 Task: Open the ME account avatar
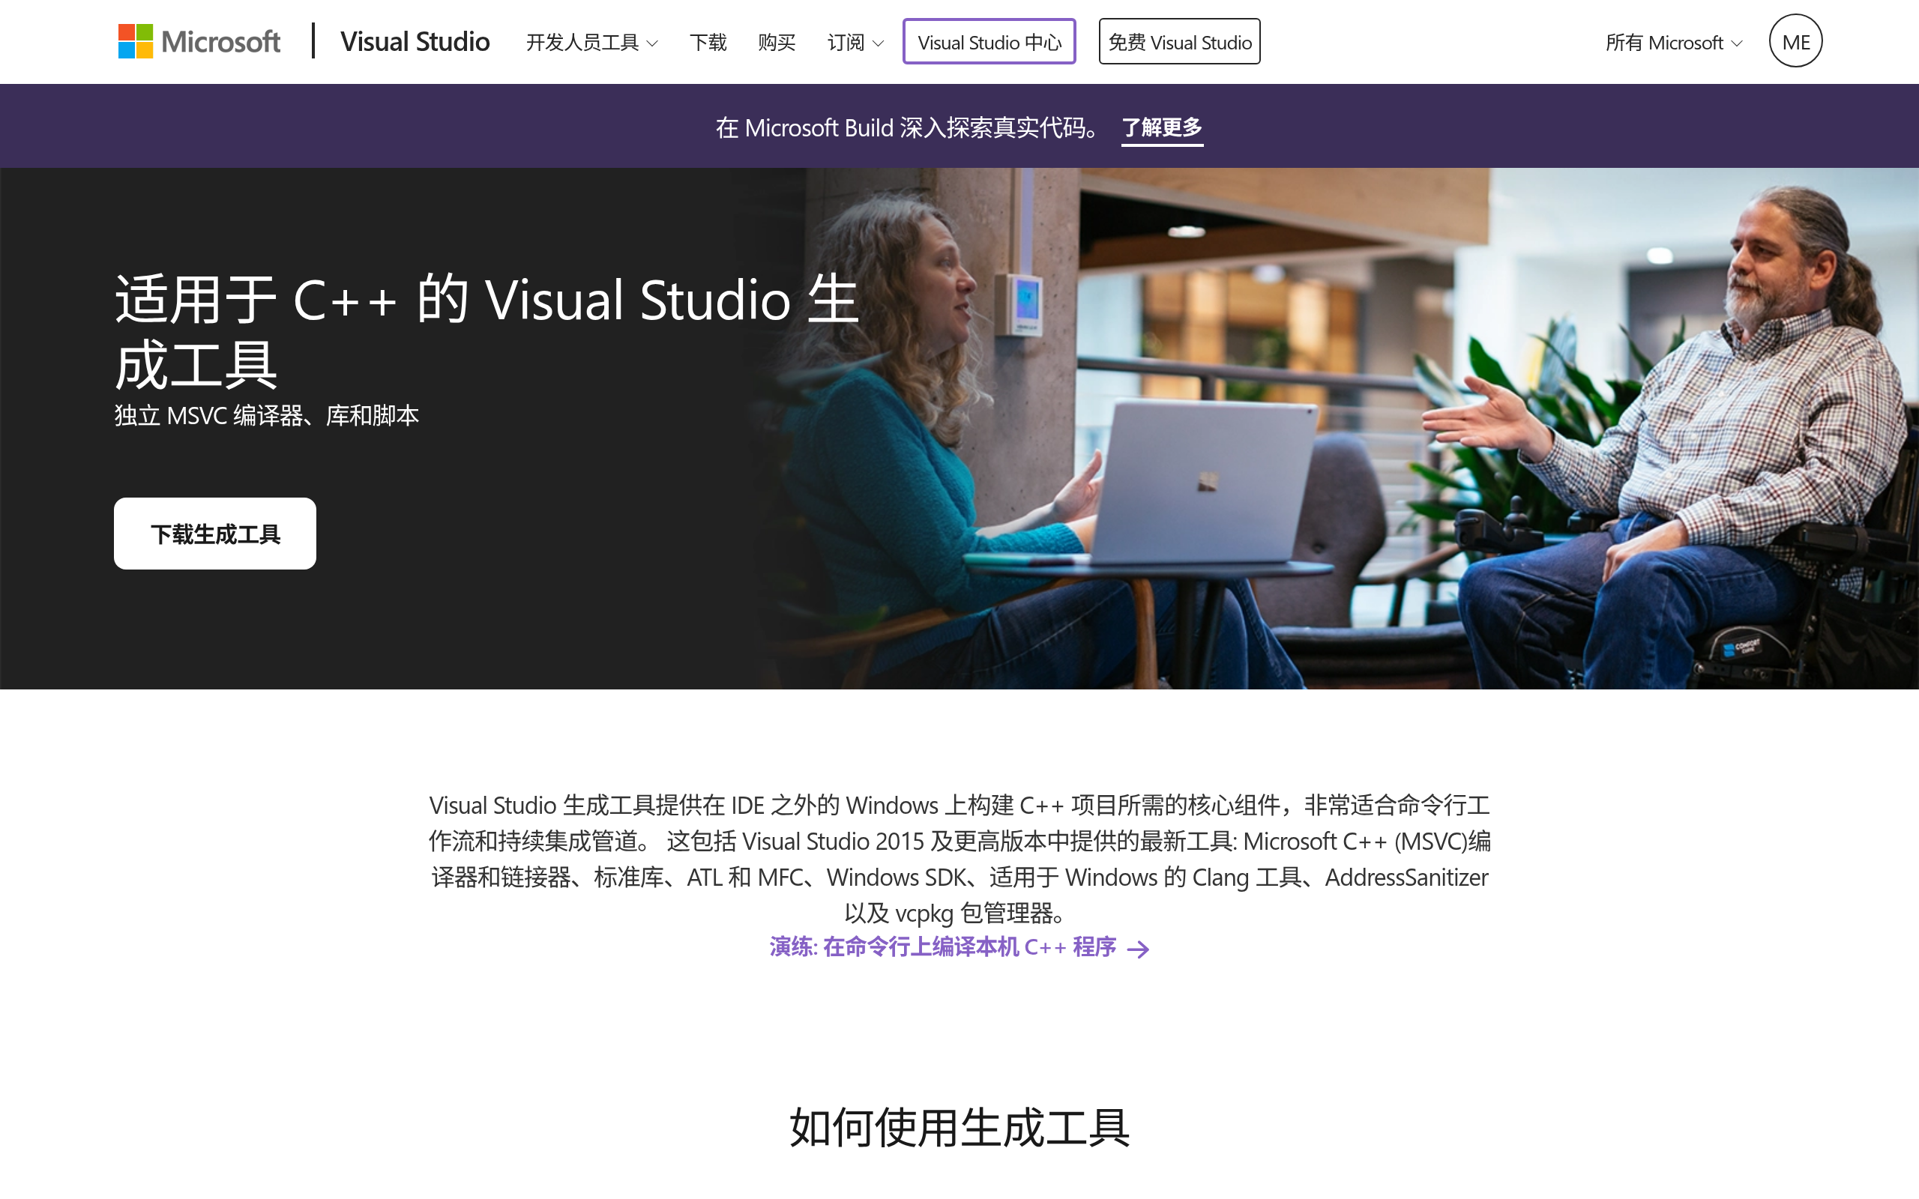click(x=1795, y=41)
